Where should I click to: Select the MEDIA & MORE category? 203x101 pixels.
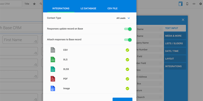[x=175, y=36]
